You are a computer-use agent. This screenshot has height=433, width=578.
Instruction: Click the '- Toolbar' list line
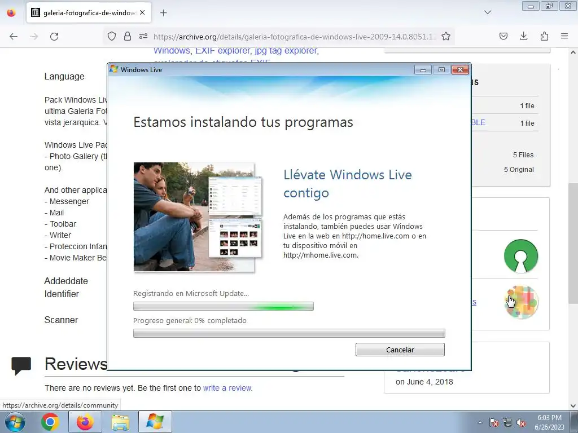[x=60, y=224]
